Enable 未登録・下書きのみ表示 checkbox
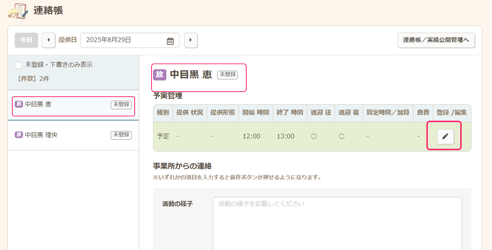Viewport: 492px width, 250px height. [18, 65]
